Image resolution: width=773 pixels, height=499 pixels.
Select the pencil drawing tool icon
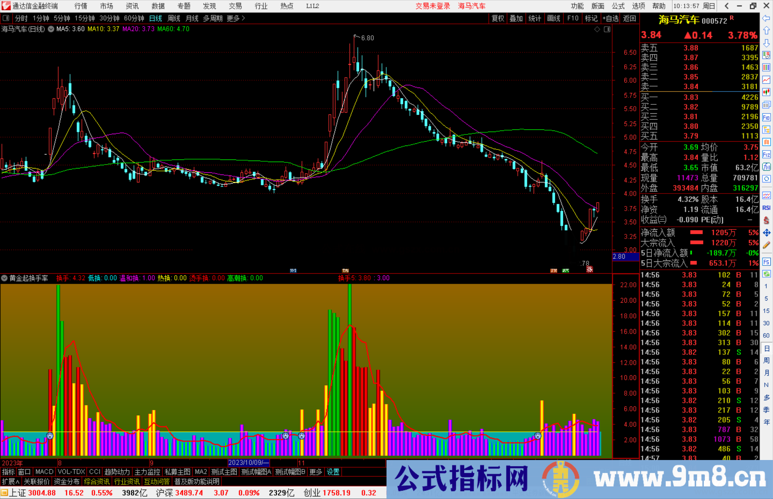pos(766,245)
